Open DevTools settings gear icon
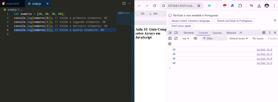Screen dimensions: 278x102 tap(264, 33)
